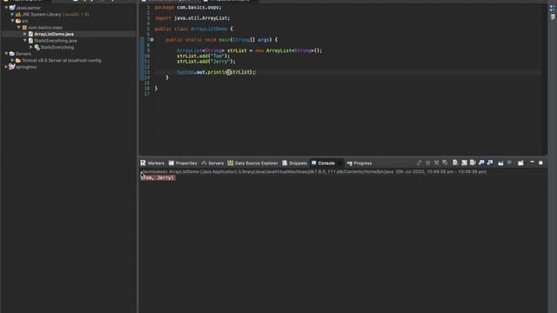This screenshot has width=557, height=313.
Task: Select the JavaLearner project
Action: pyautogui.click(x=28, y=8)
